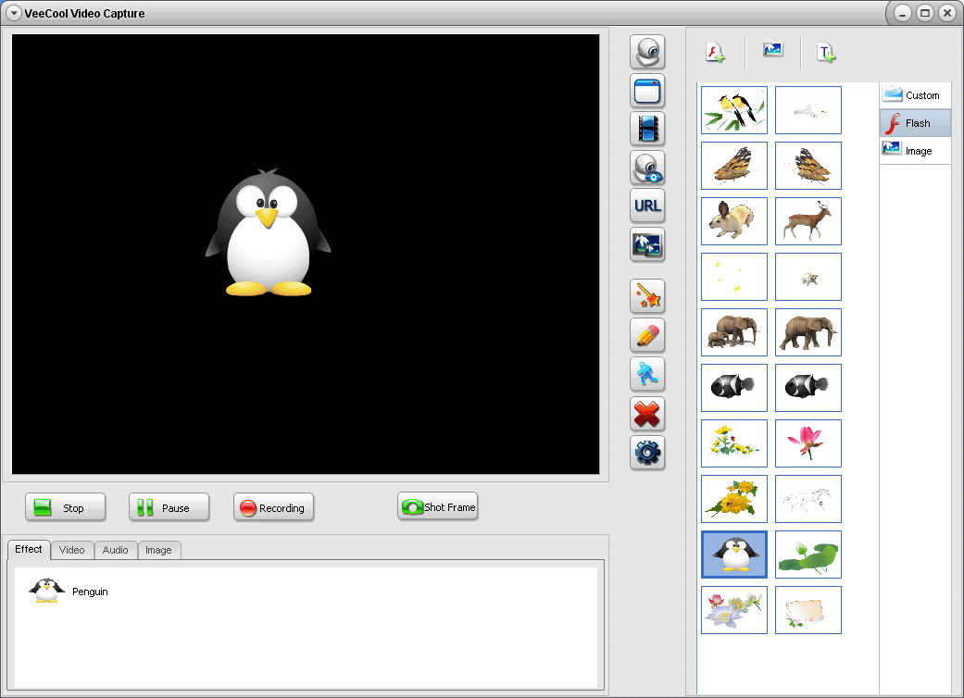Viewport: 964px width, 698px height.
Task: Switch to the Custom category
Action: 915,95
